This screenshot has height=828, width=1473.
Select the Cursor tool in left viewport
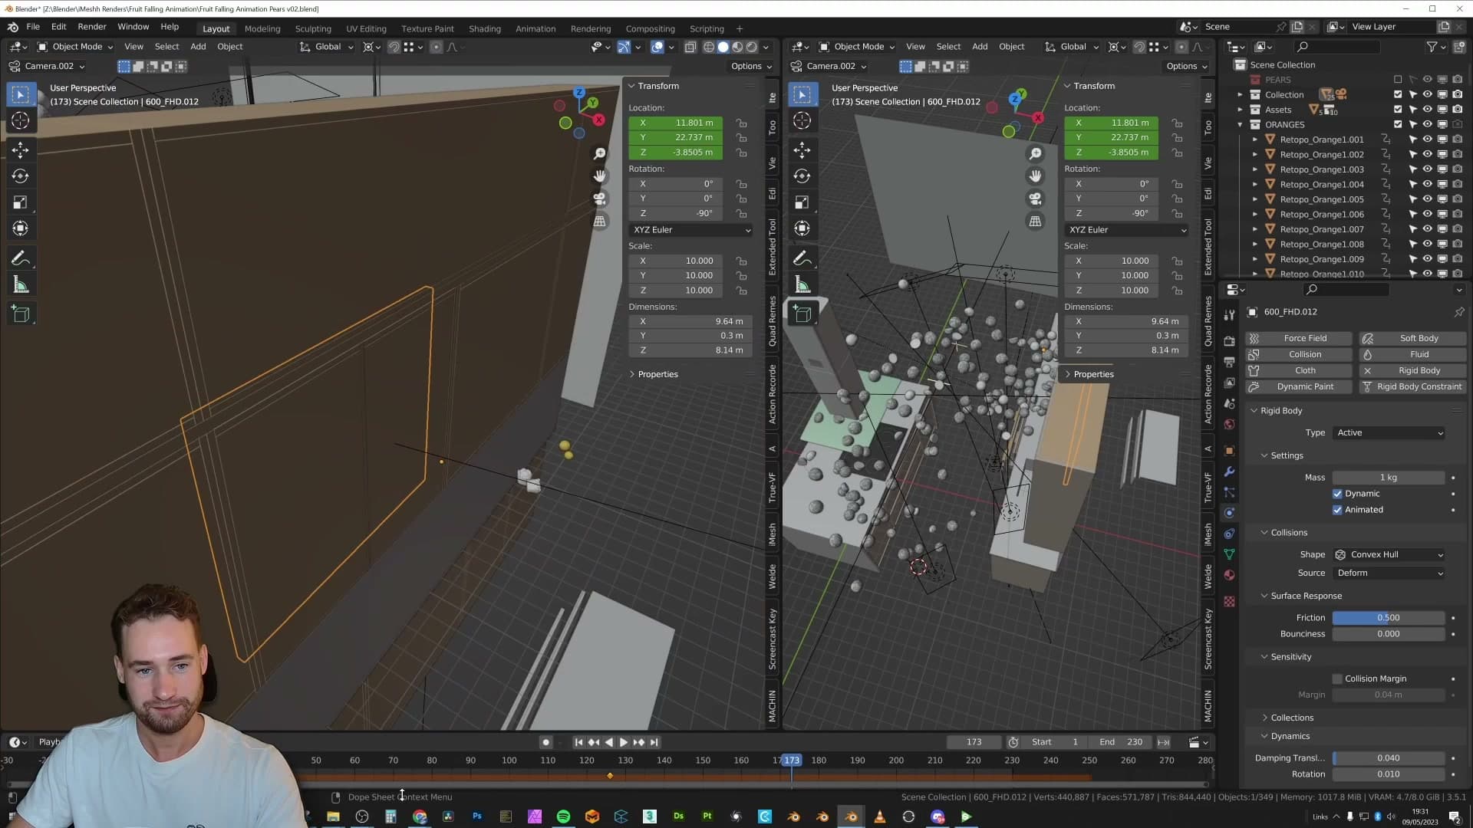(x=21, y=121)
